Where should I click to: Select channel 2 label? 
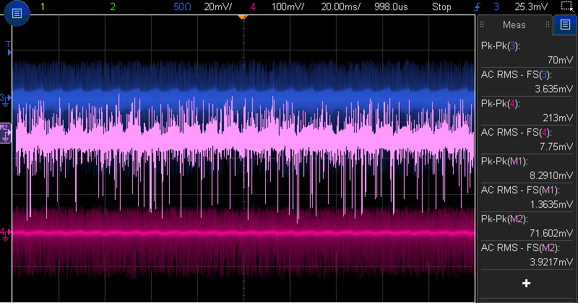coord(113,6)
